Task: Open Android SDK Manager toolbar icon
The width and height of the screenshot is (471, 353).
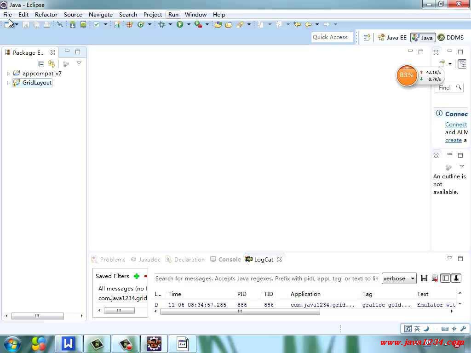Action: [x=72, y=25]
